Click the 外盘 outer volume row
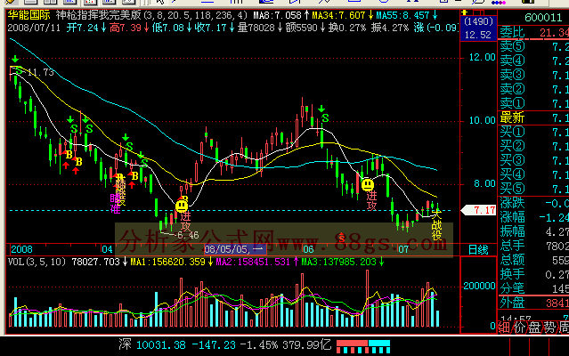The width and height of the screenshot is (569, 356). tap(533, 303)
